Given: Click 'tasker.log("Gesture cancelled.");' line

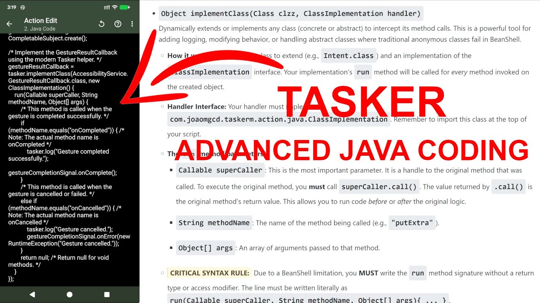Looking at the screenshot, I should (70, 229).
